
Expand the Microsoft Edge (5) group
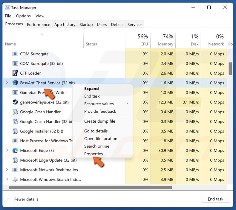coord(7,150)
